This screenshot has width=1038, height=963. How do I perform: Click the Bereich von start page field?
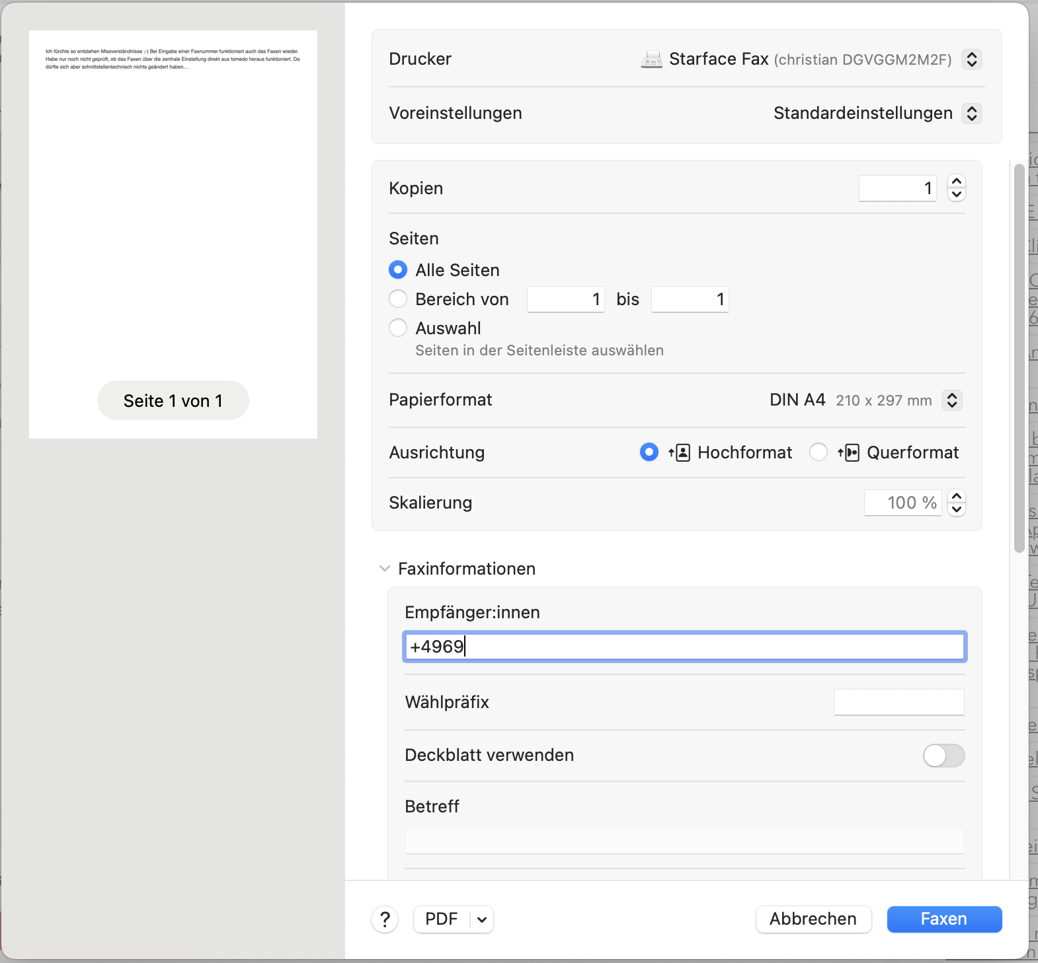[565, 299]
